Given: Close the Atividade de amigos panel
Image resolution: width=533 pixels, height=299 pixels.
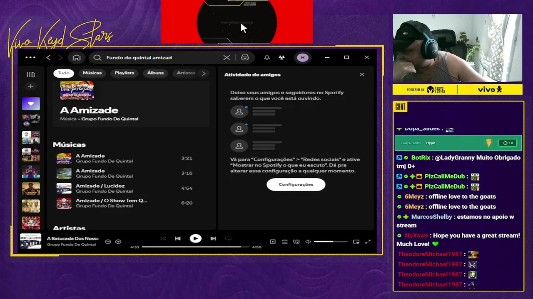Looking at the screenshot, I should click(362, 75).
